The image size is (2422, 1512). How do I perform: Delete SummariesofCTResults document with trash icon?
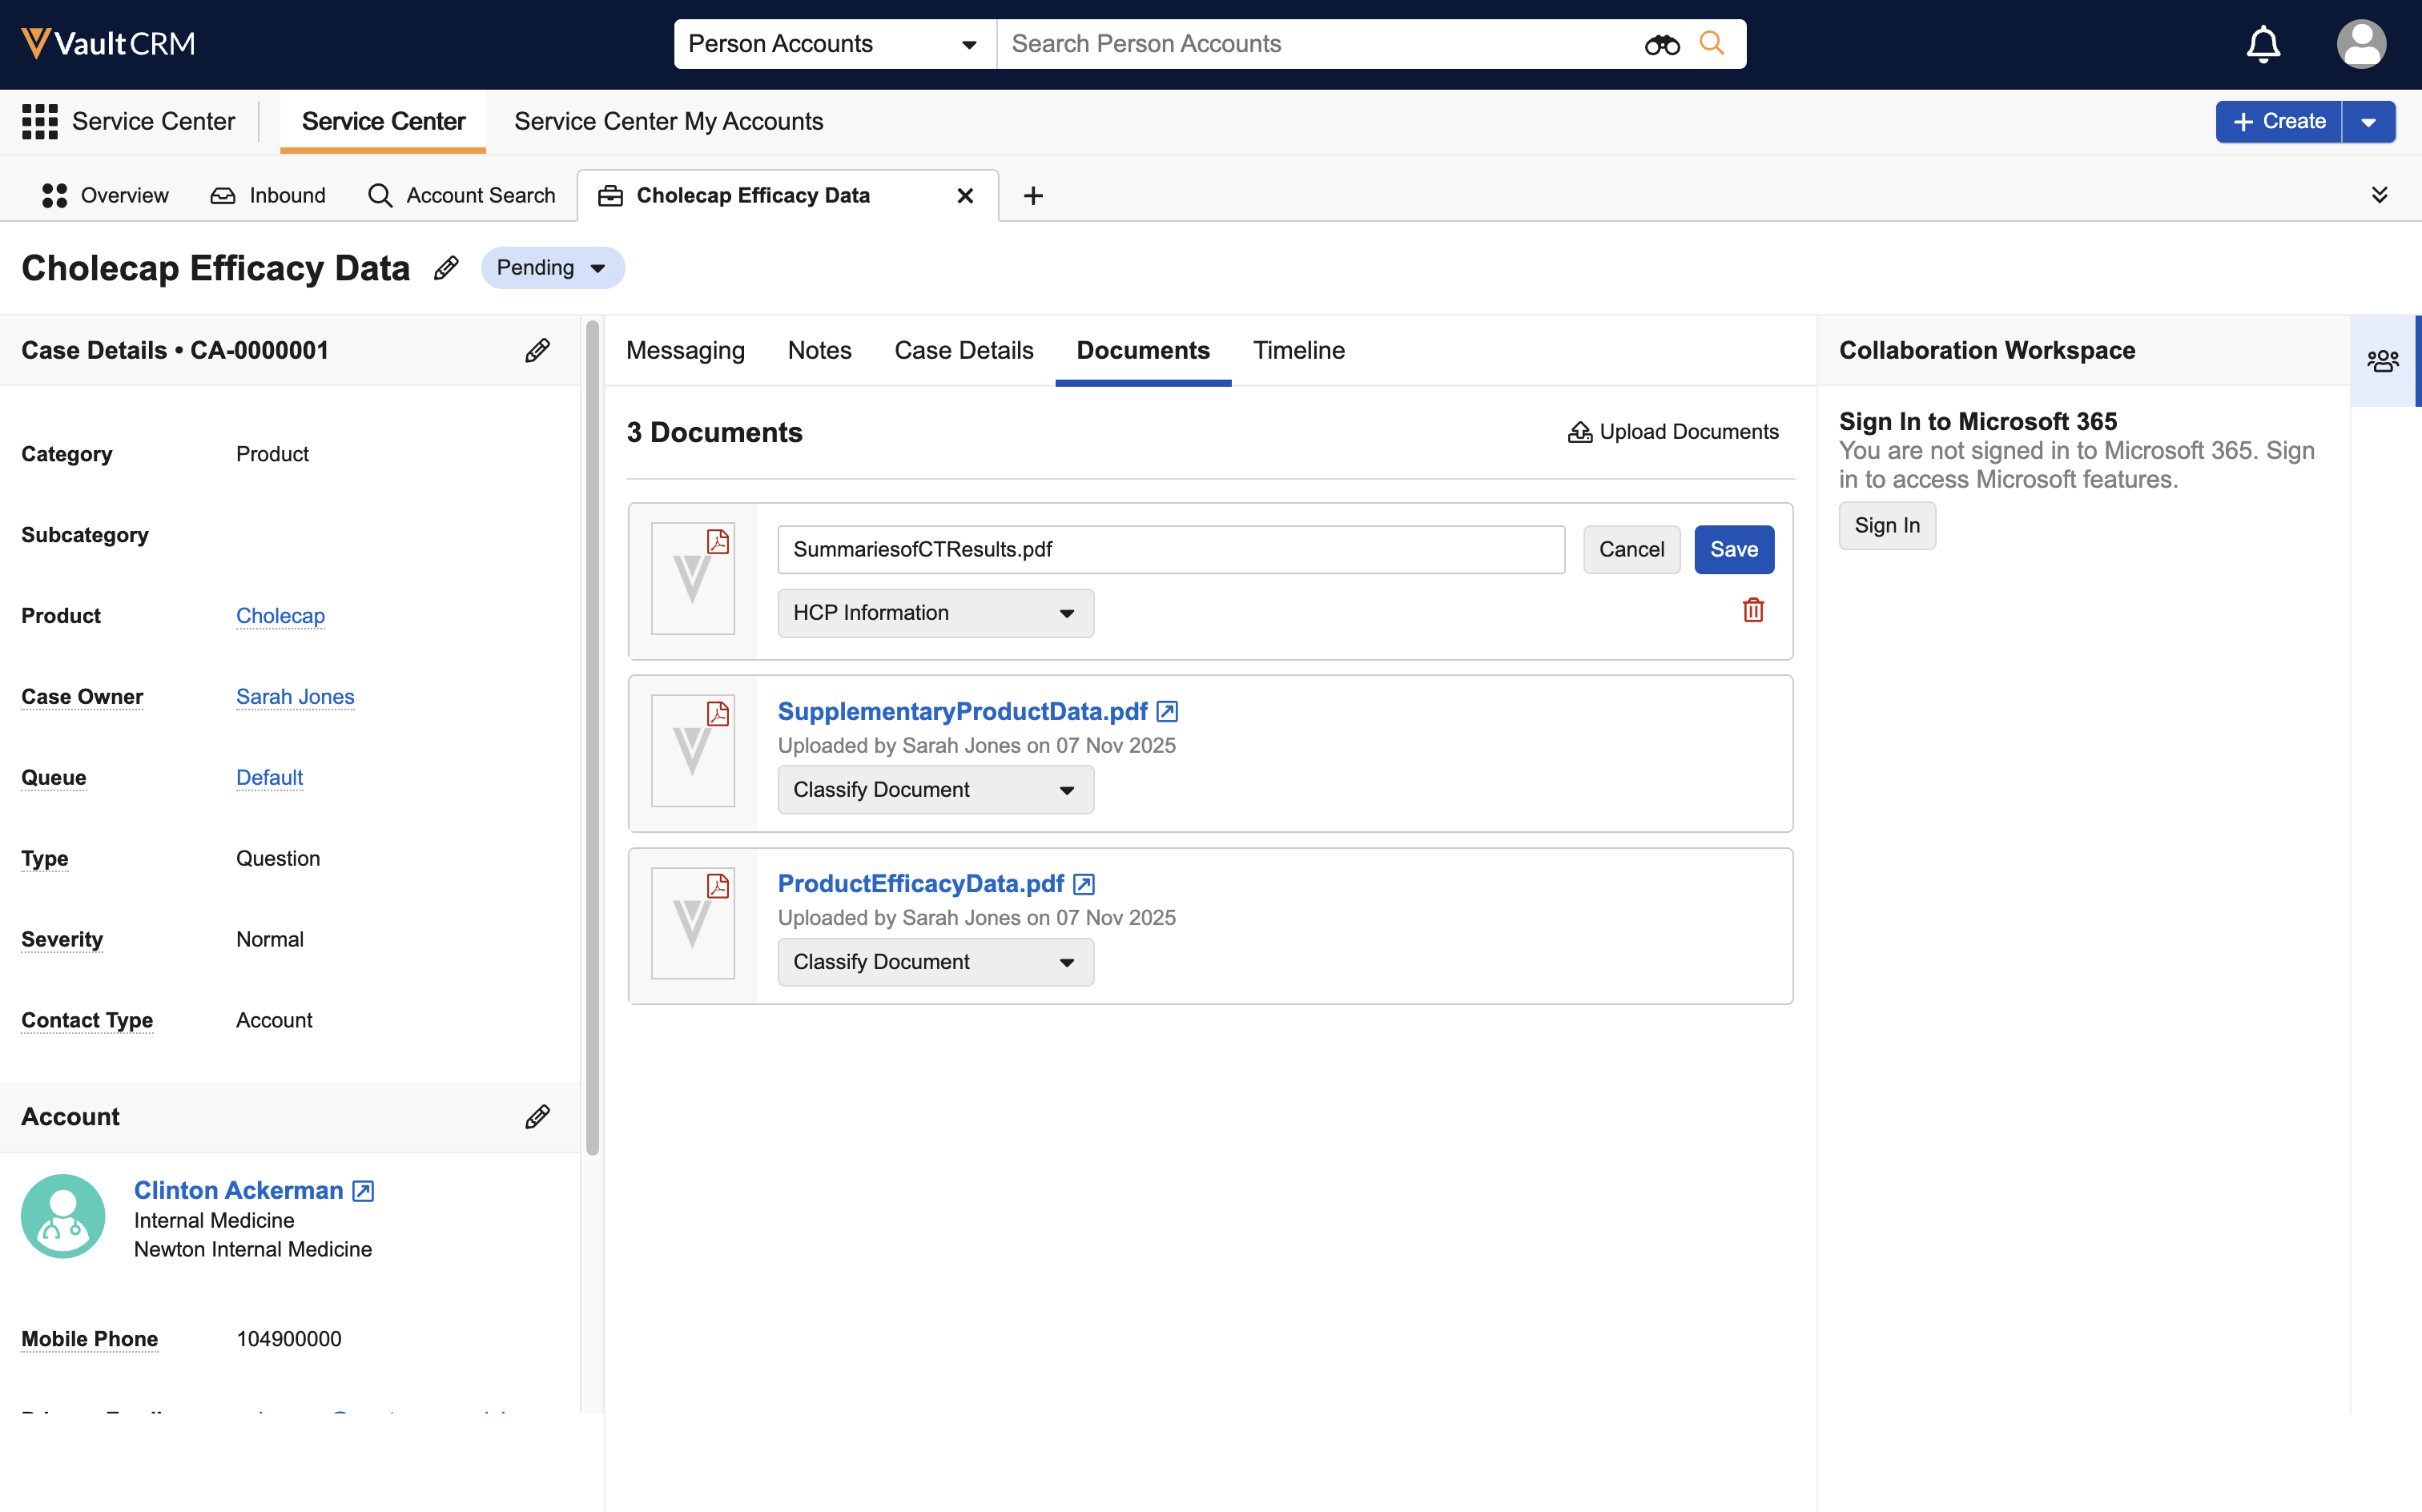1752,610
